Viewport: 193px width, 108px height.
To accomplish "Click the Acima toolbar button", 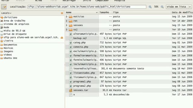I will tap(39, 1).
